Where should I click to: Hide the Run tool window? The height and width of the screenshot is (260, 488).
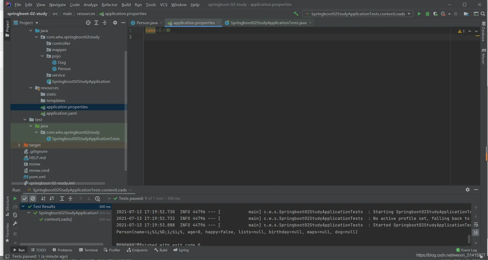coord(476,190)
